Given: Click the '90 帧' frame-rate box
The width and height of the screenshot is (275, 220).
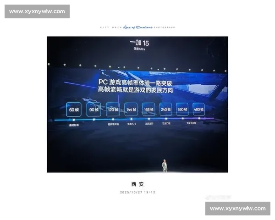Looking at the screenshot, I should [x=94, y=110].
